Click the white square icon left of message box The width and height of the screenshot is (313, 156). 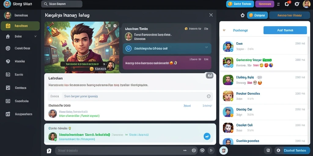tap(49, 151)
